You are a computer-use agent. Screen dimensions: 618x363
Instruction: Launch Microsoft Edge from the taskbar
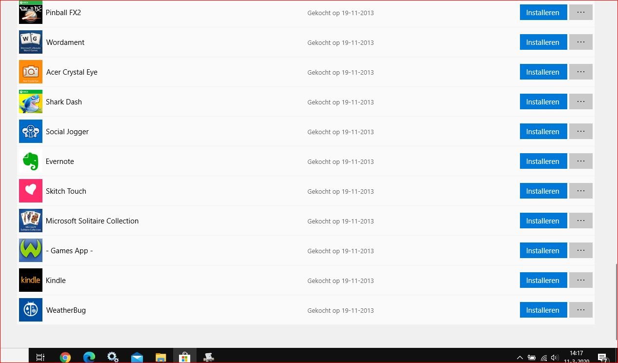89,357
